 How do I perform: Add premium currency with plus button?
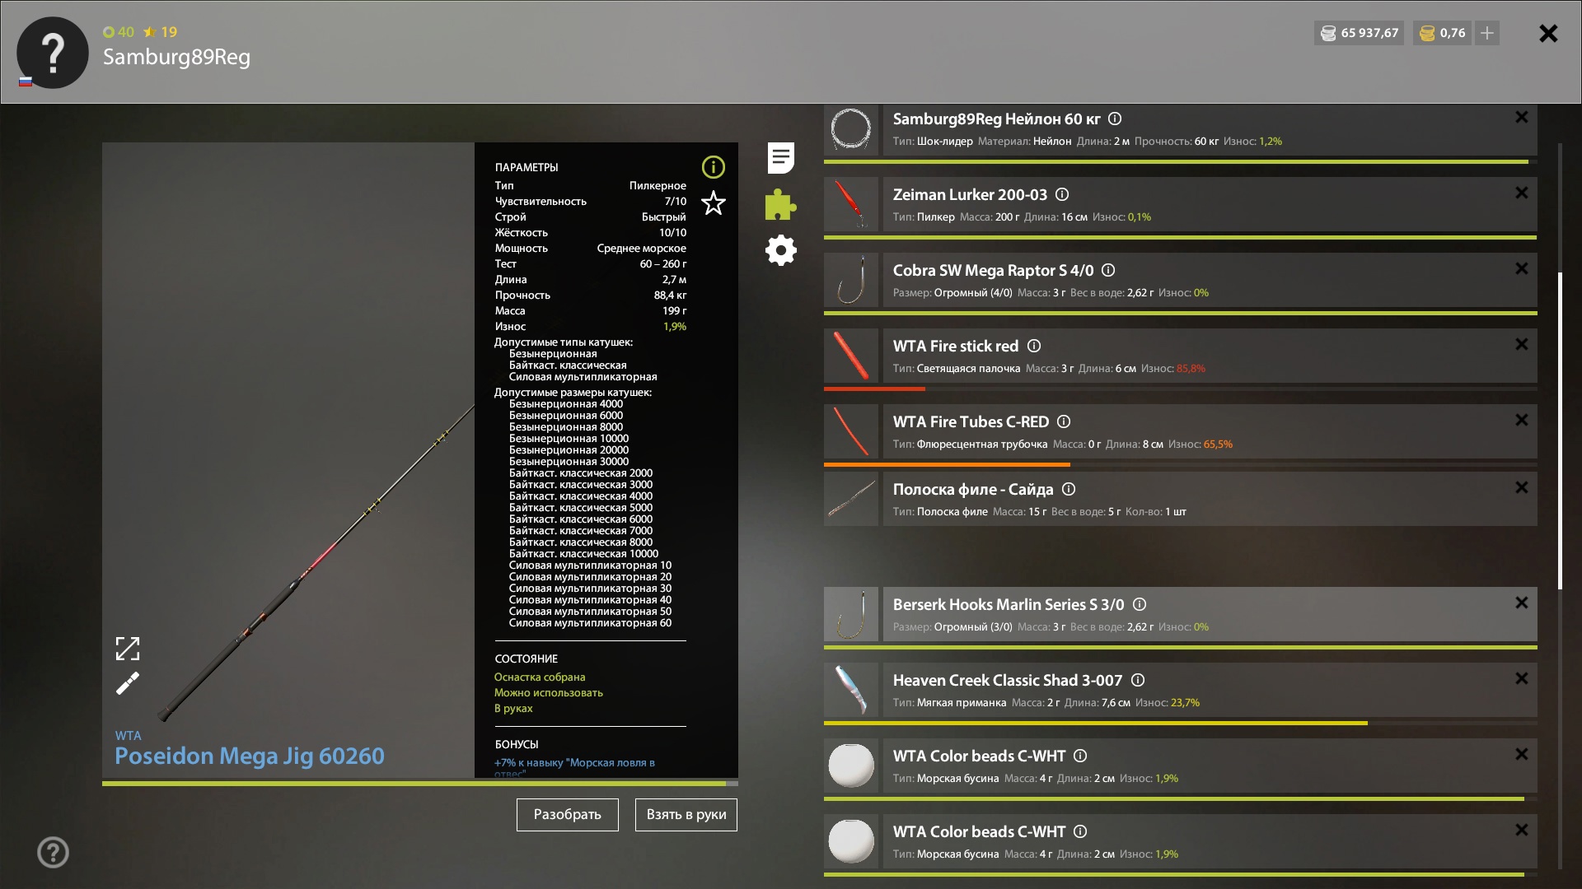1487,33
